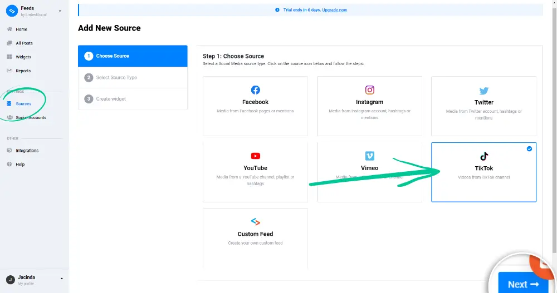Click the Next button
Image resolution: width=557 pixels, height=293 pixels.
coord(522,284)
